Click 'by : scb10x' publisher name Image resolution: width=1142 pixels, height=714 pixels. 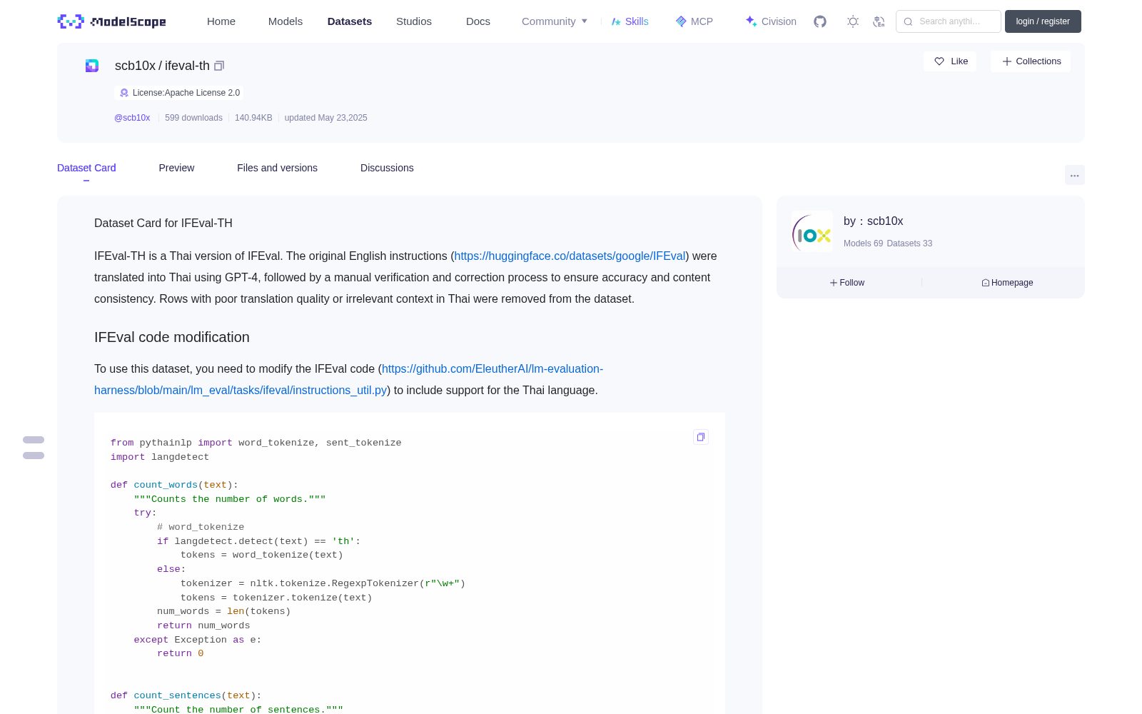pos(873,221)
